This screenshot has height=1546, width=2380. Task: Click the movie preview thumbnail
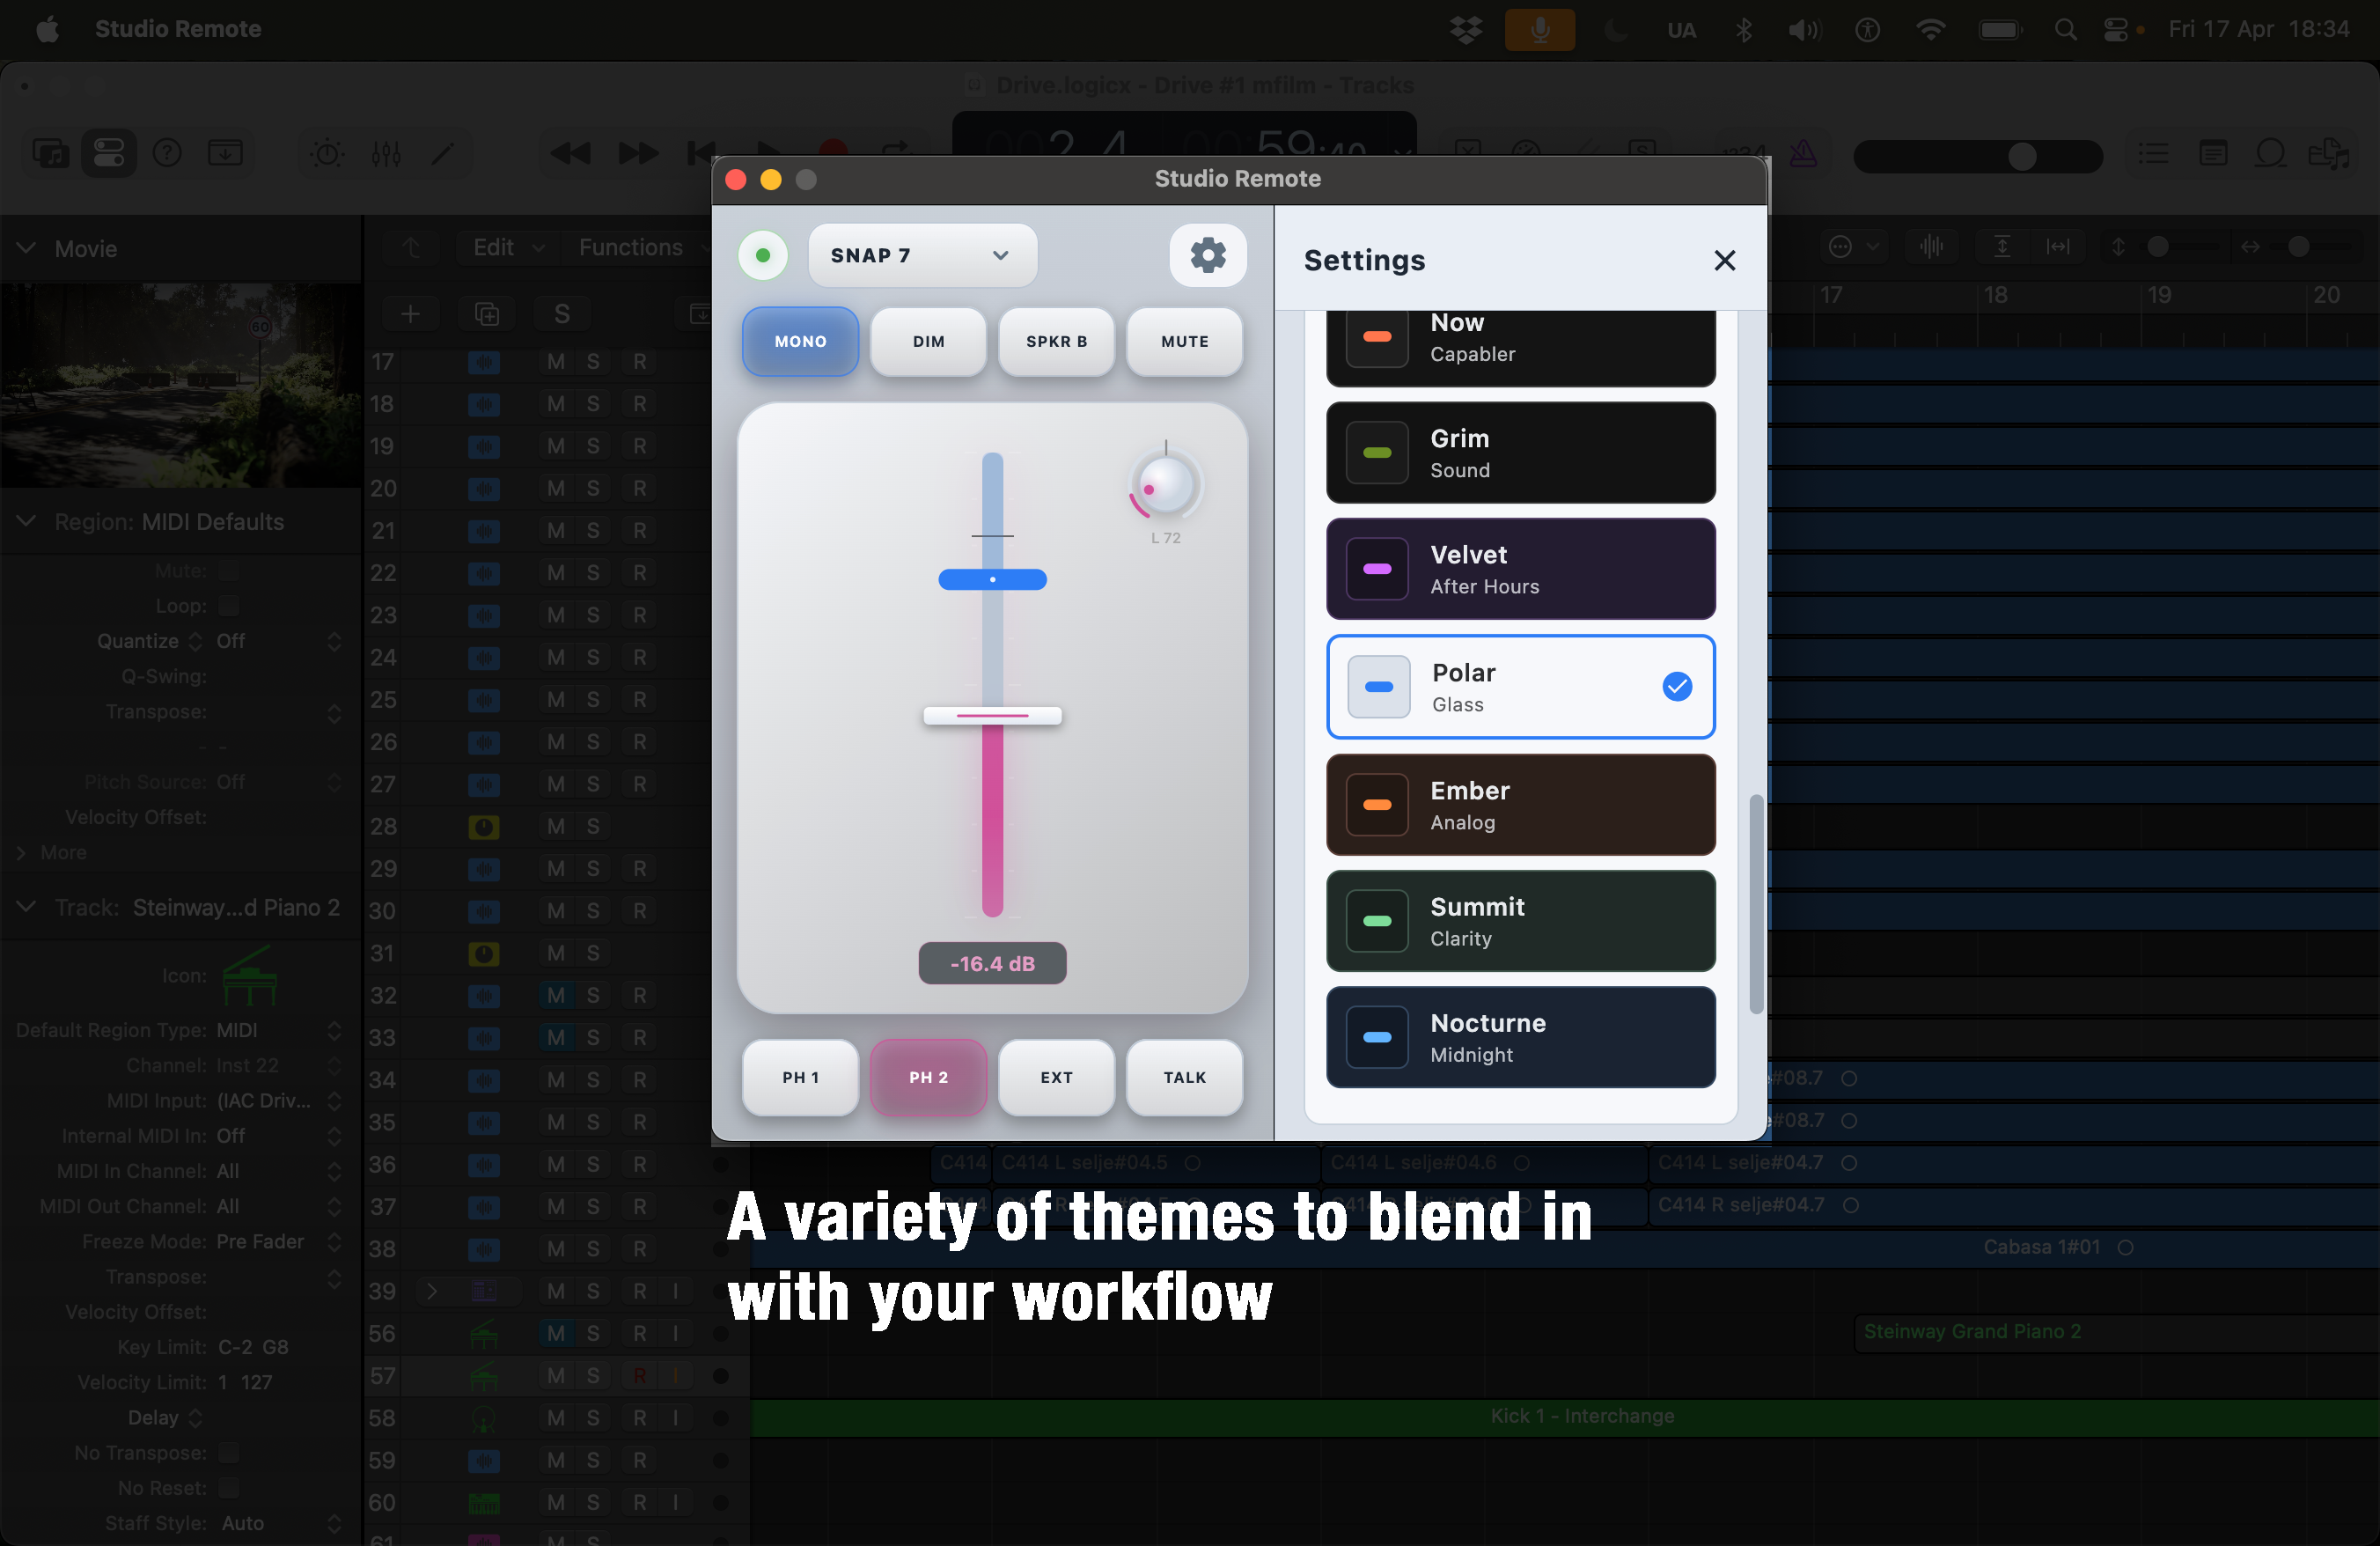(180, 387)
